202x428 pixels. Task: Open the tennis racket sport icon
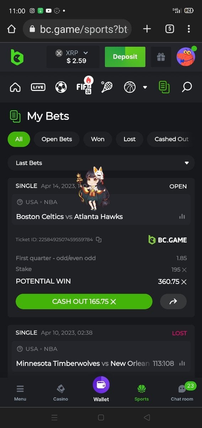(107, 87)
